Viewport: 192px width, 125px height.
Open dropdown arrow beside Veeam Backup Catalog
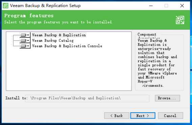[28, 40]
